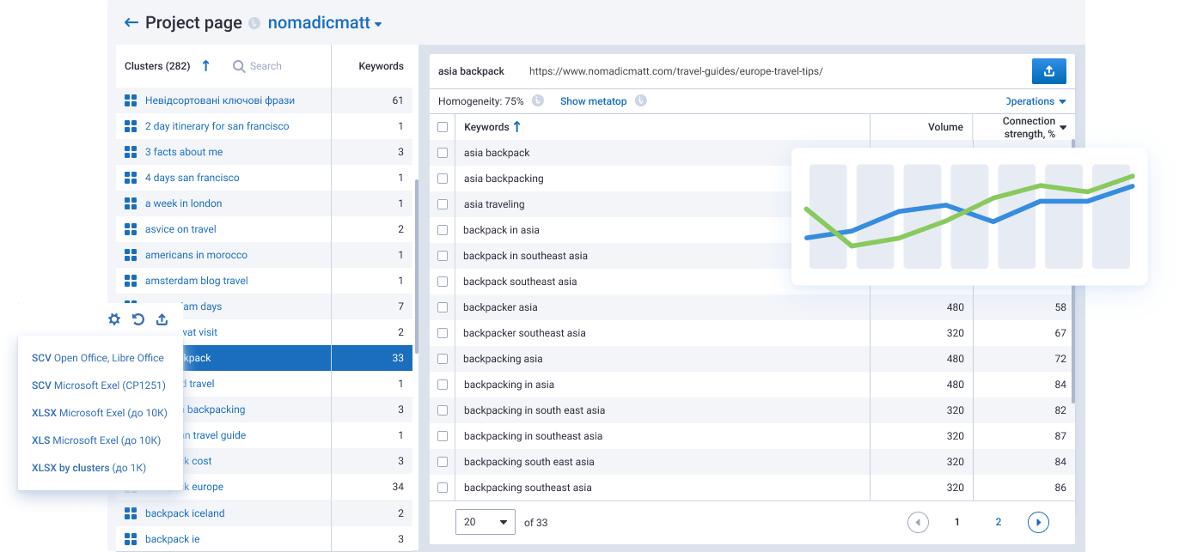Go to next page with arrow
This screenshot has height=552, width=1179.
pyautogui.click(x=1038, y=522)
